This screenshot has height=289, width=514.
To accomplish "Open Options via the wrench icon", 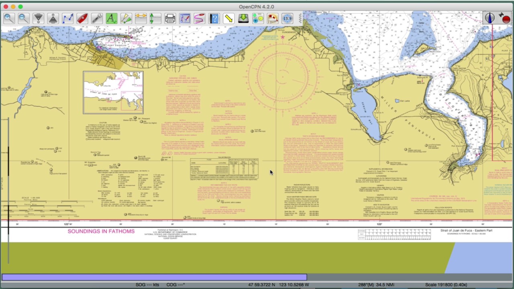I will (97, 18).
